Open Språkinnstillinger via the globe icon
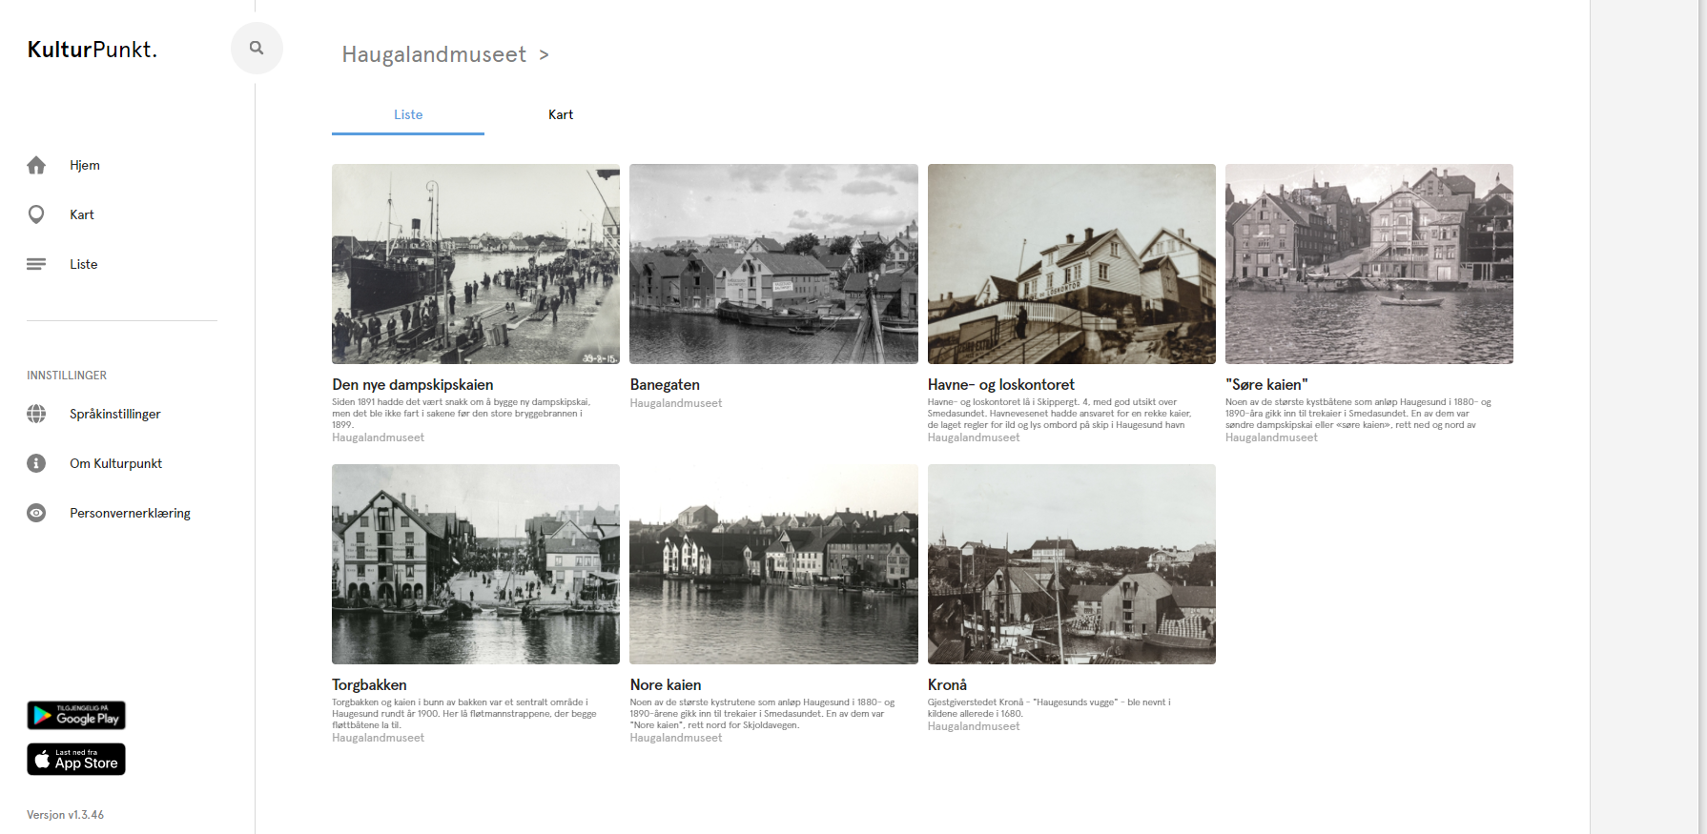 (x=36, y=414)
